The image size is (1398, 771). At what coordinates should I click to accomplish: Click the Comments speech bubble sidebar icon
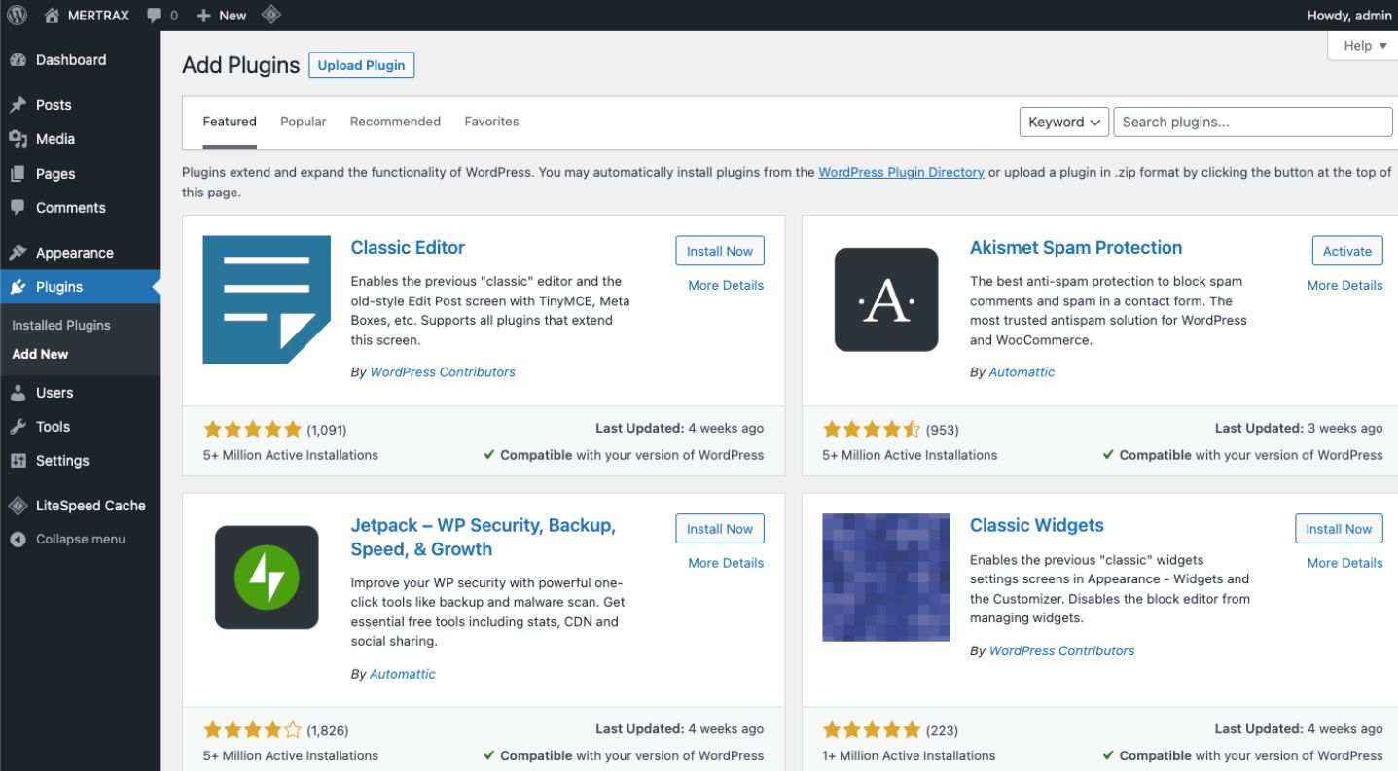[18, 208]
